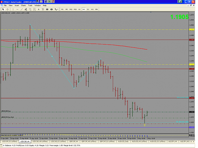Click the PowerPoint shortcut in title bar
198x148 pixels.
click(x=53, y=2)
